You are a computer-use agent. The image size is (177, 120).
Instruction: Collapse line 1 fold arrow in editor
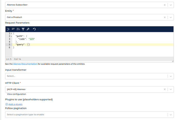click(x=11, y=34)
